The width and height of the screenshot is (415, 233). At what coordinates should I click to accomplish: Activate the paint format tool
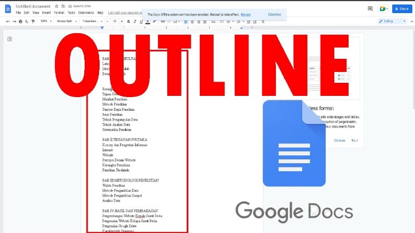pos(33,21)
